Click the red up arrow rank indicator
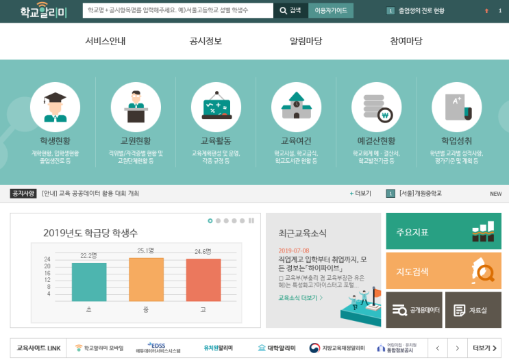The height and width of the screenshot is (360, 509). tap(486, 11)
